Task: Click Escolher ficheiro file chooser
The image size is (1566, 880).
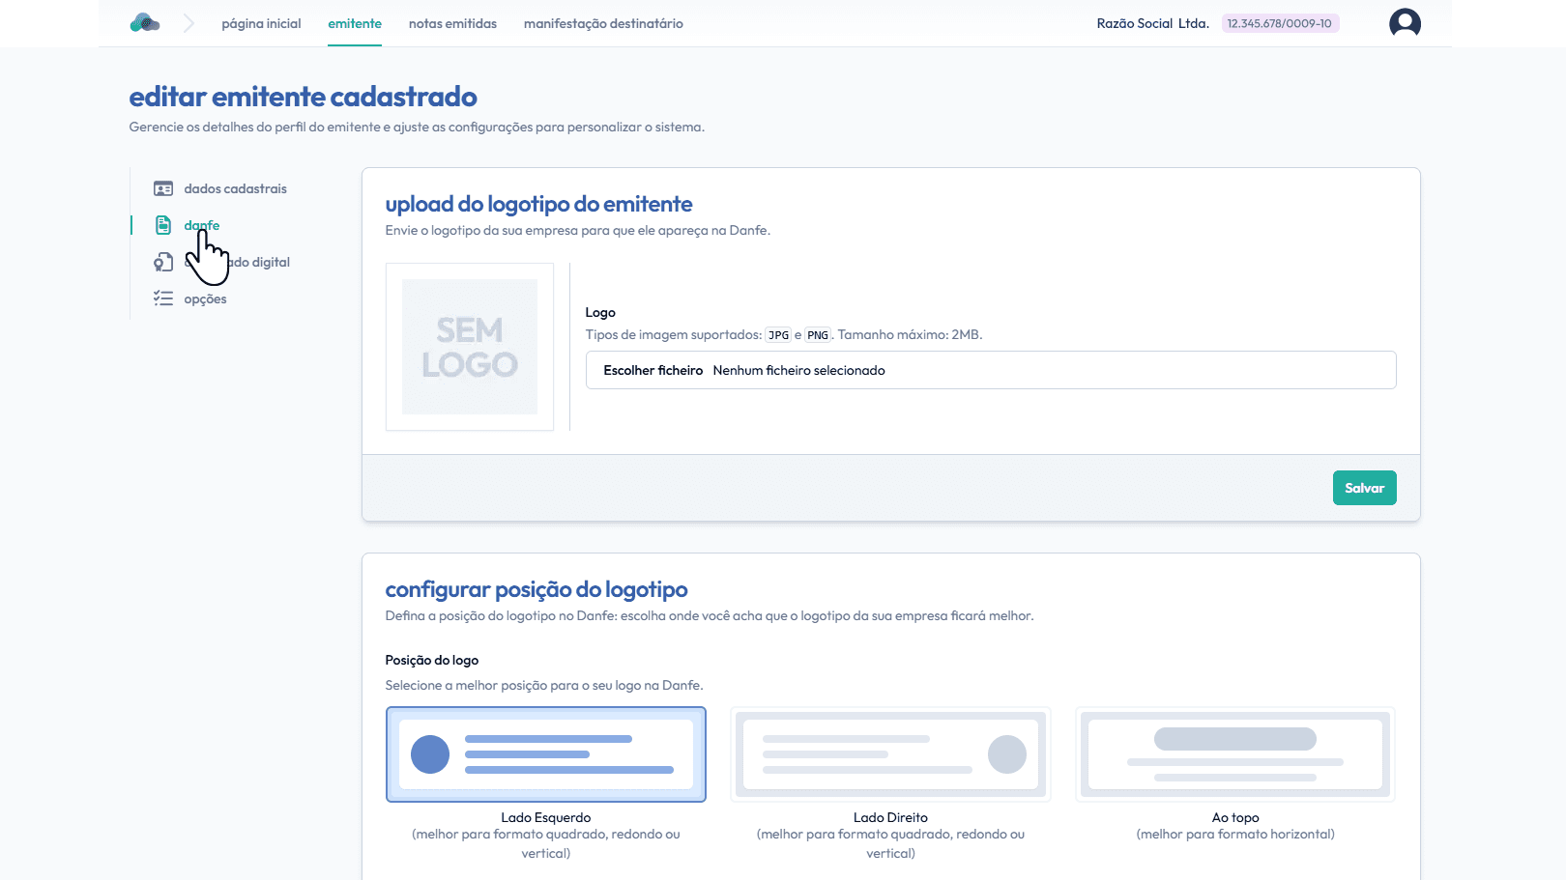Action: [653, 370]
